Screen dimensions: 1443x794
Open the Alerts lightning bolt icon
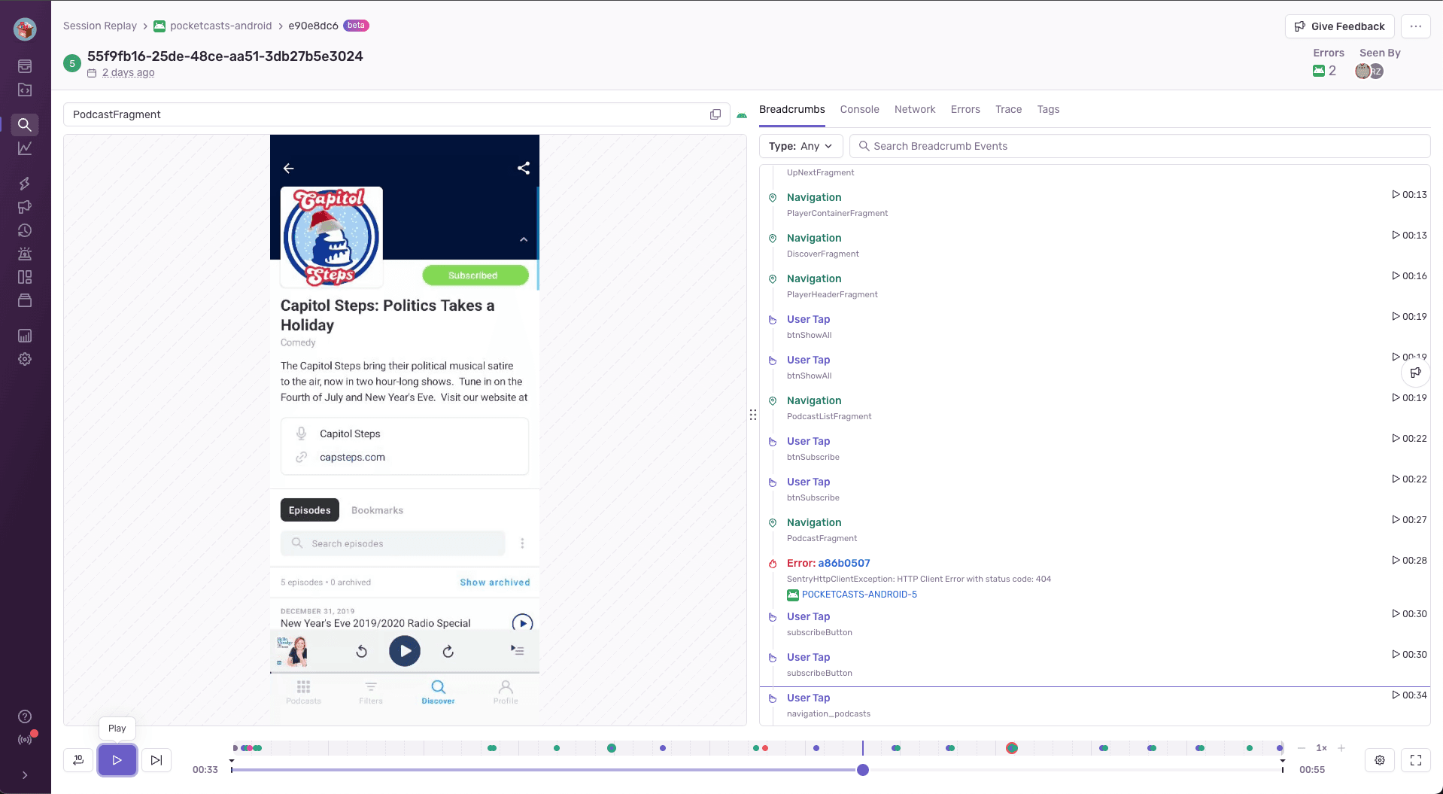(25, 183)
